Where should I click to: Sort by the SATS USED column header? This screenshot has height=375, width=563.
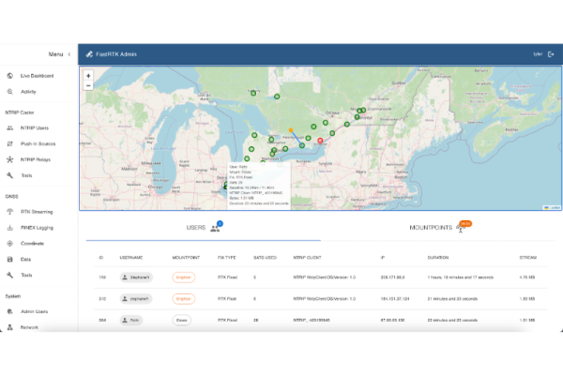(x=265, y=258)
